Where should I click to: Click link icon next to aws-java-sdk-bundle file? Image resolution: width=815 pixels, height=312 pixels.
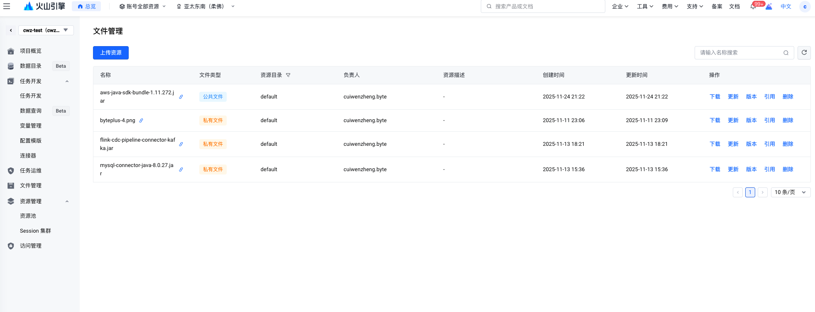[x=181, y=97]
